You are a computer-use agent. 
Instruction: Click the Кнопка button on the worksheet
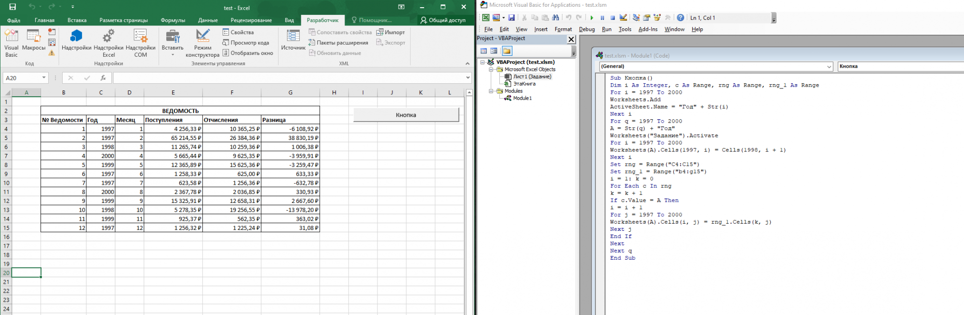(x=406, y=115)
